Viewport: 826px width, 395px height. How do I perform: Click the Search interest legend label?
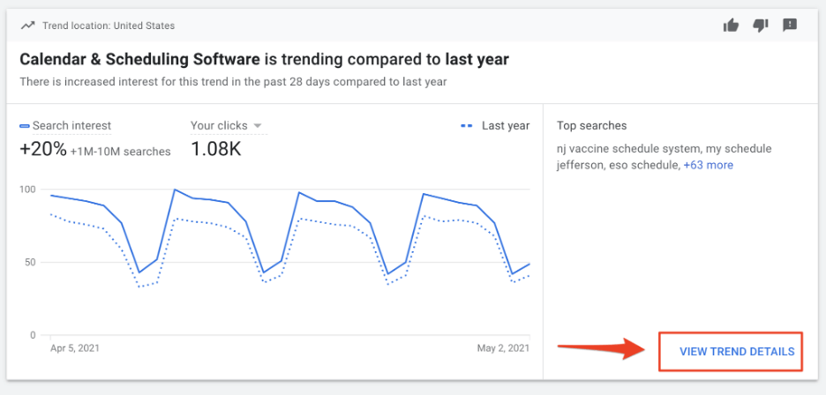pyautogui.click(x=71, y=126)
